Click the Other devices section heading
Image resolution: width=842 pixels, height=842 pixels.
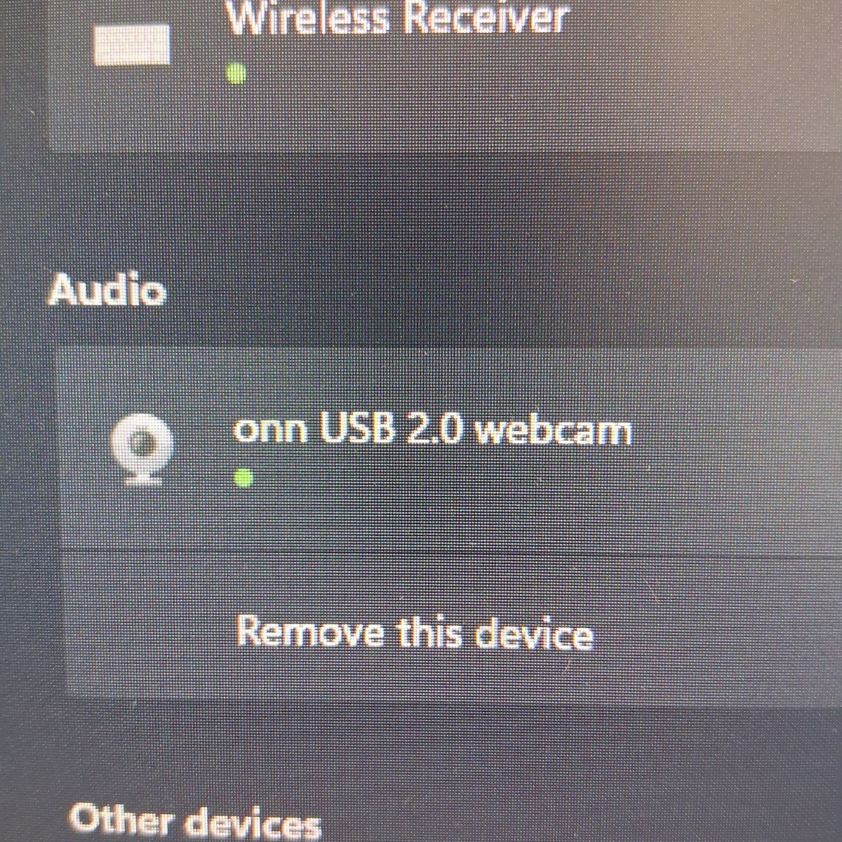tap(195, 818)
